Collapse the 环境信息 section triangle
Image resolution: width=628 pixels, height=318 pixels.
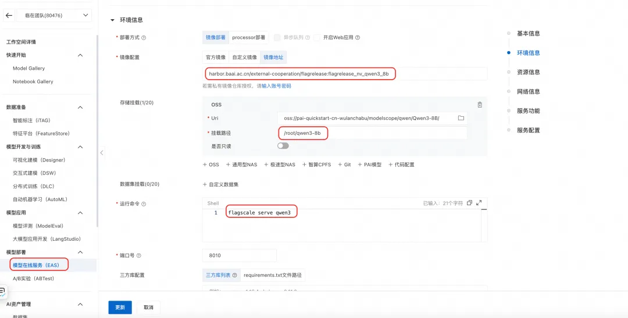(x=113, y=20)
